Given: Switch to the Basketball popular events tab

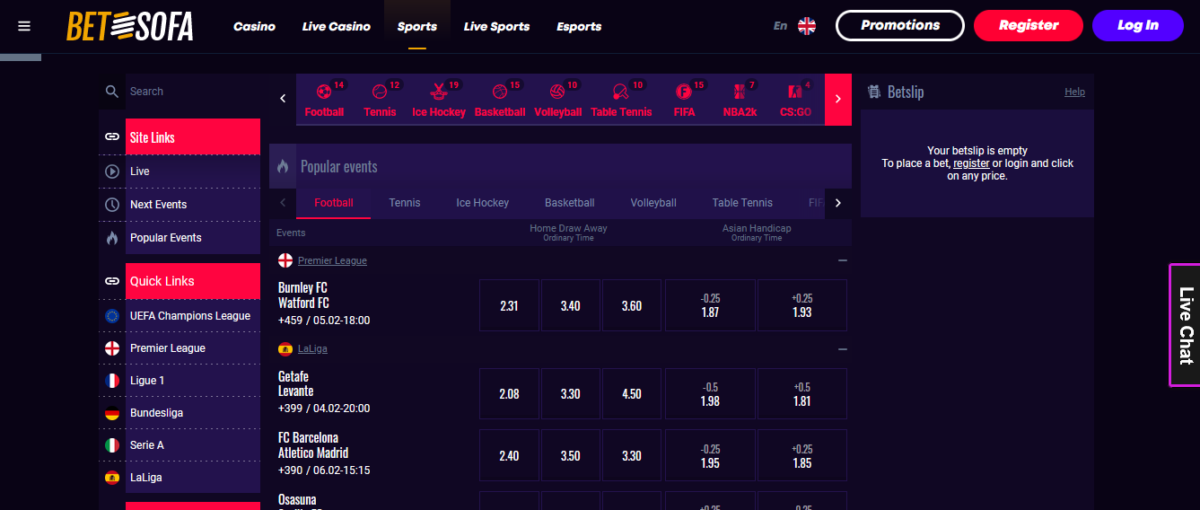Looking at the screenshot, I should 570,203.
